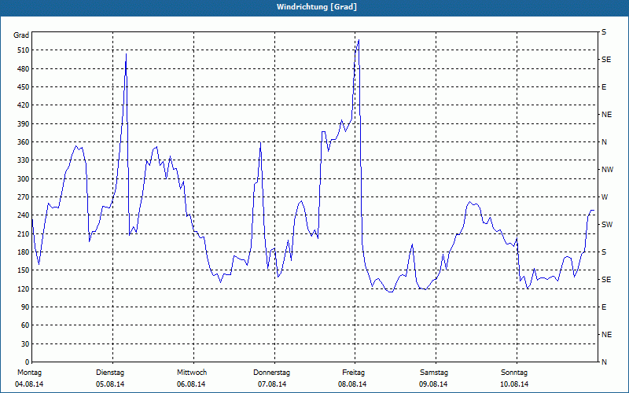The width and height of the screenshot is (629, 393).
Task: Click the 0 tick label on the left axis
Action: (x=27, y=362)
